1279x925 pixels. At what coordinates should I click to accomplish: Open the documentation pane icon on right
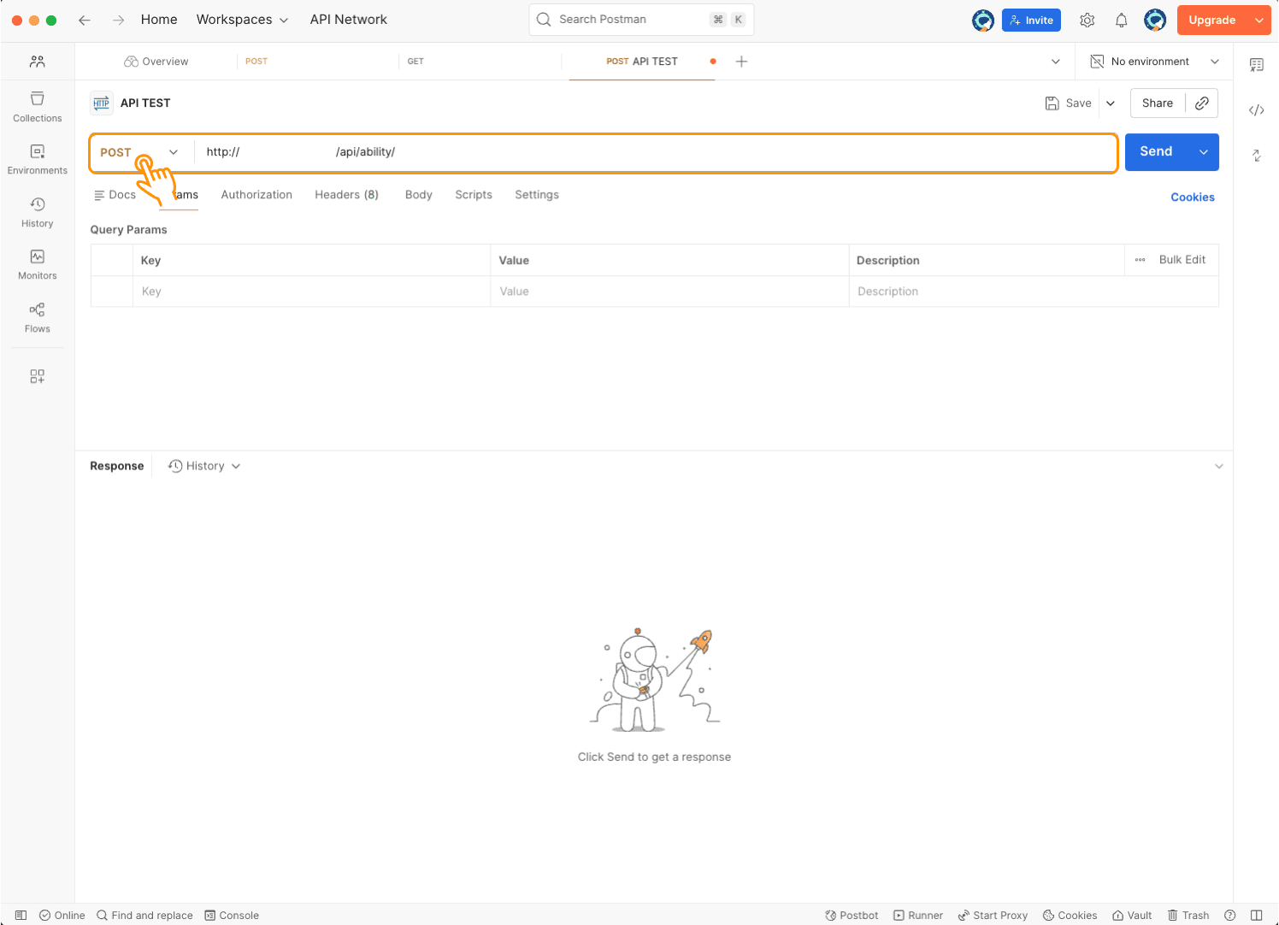point(1257,65)
